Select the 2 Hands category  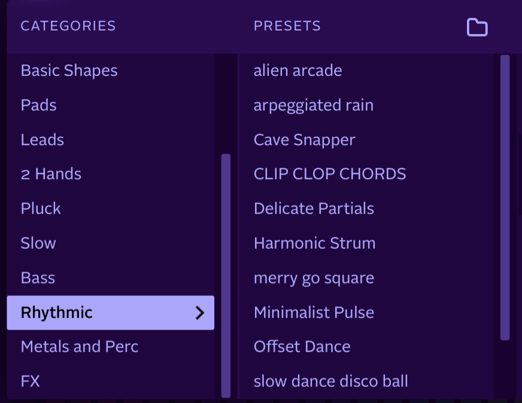[x=51, y=174]
